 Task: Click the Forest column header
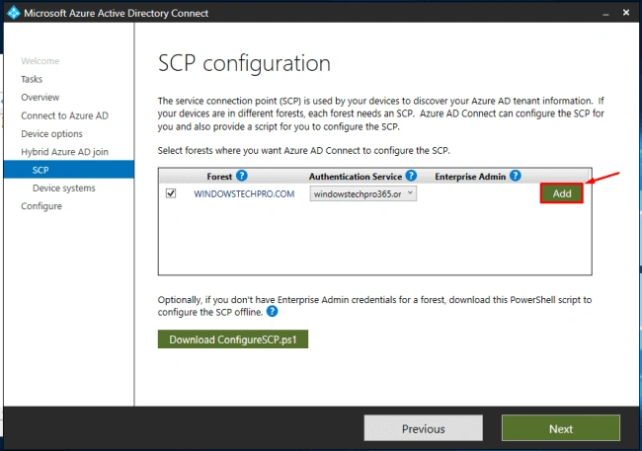[219, 177]
